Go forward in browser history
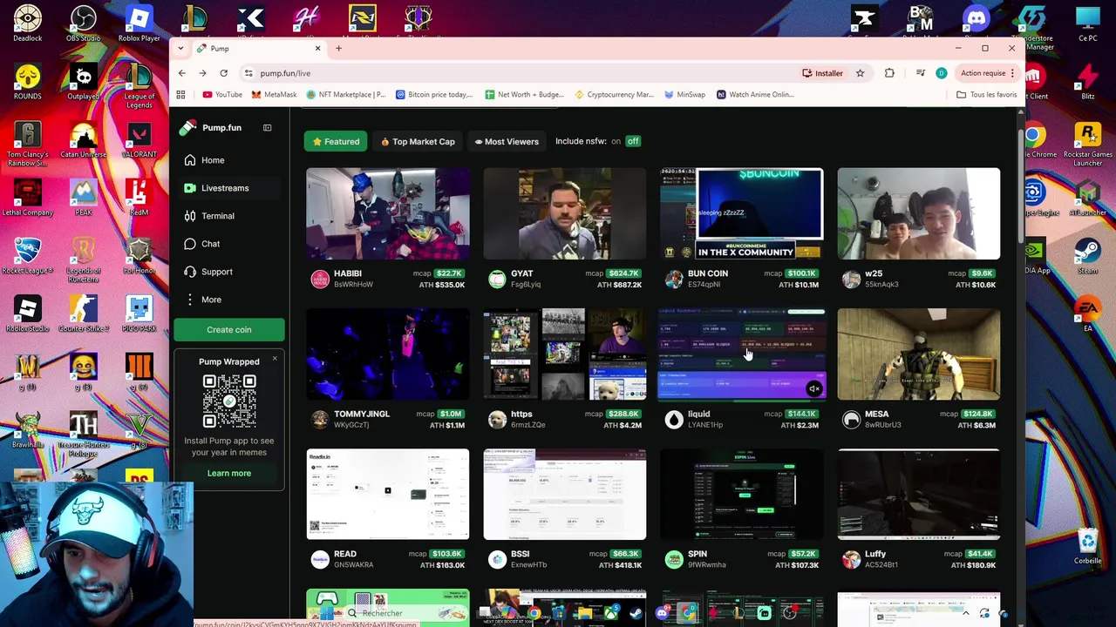 click(x=203, y=73)
